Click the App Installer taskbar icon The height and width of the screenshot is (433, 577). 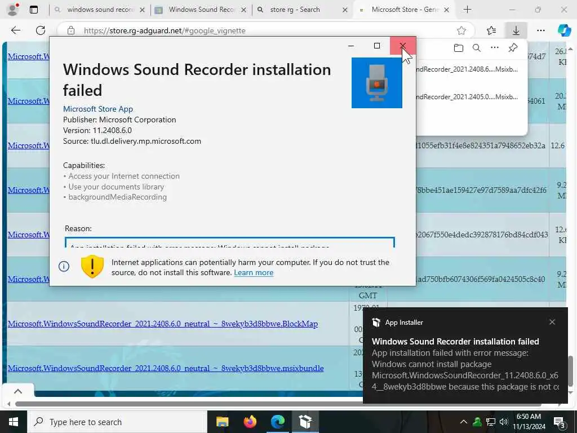click(x=305, y=422)
